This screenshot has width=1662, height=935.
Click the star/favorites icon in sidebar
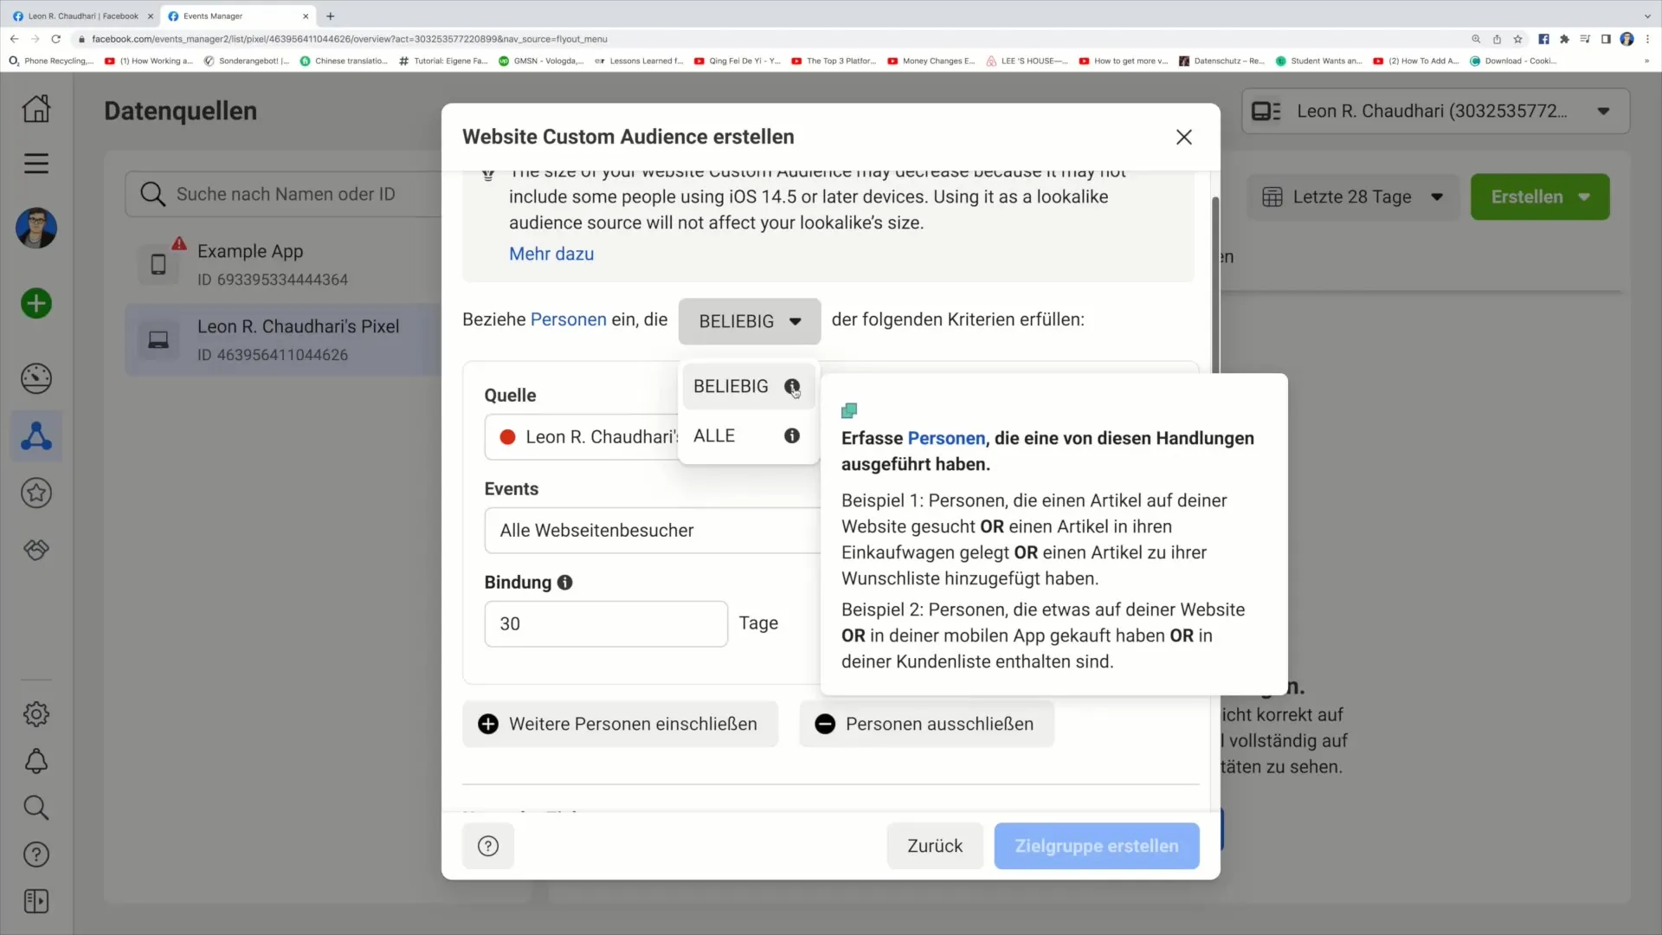pyautogui.click(x=36, y=493)
